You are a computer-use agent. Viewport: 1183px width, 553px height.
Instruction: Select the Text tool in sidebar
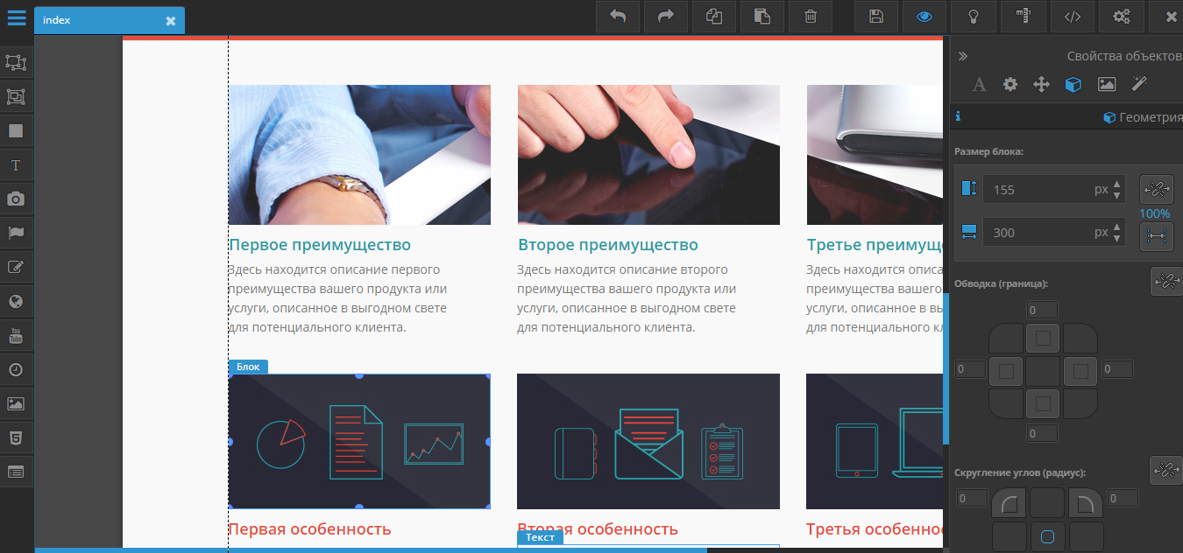[16, 165]
